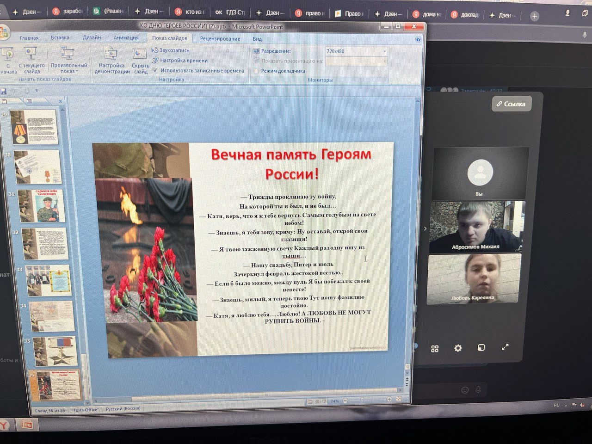The width and height of the screenshot is (592, 444).
Task: Click Slide Sorter view icon
Action: (x=317, y=401)
